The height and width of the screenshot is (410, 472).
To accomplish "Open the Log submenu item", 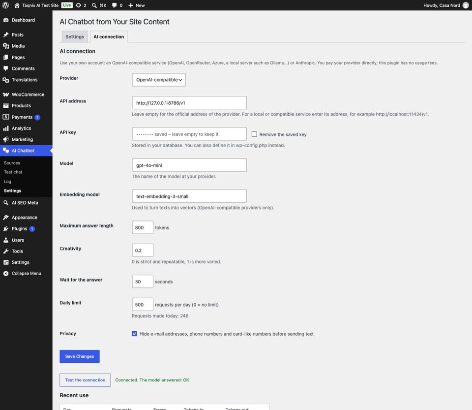I will [x=7, y=182].
